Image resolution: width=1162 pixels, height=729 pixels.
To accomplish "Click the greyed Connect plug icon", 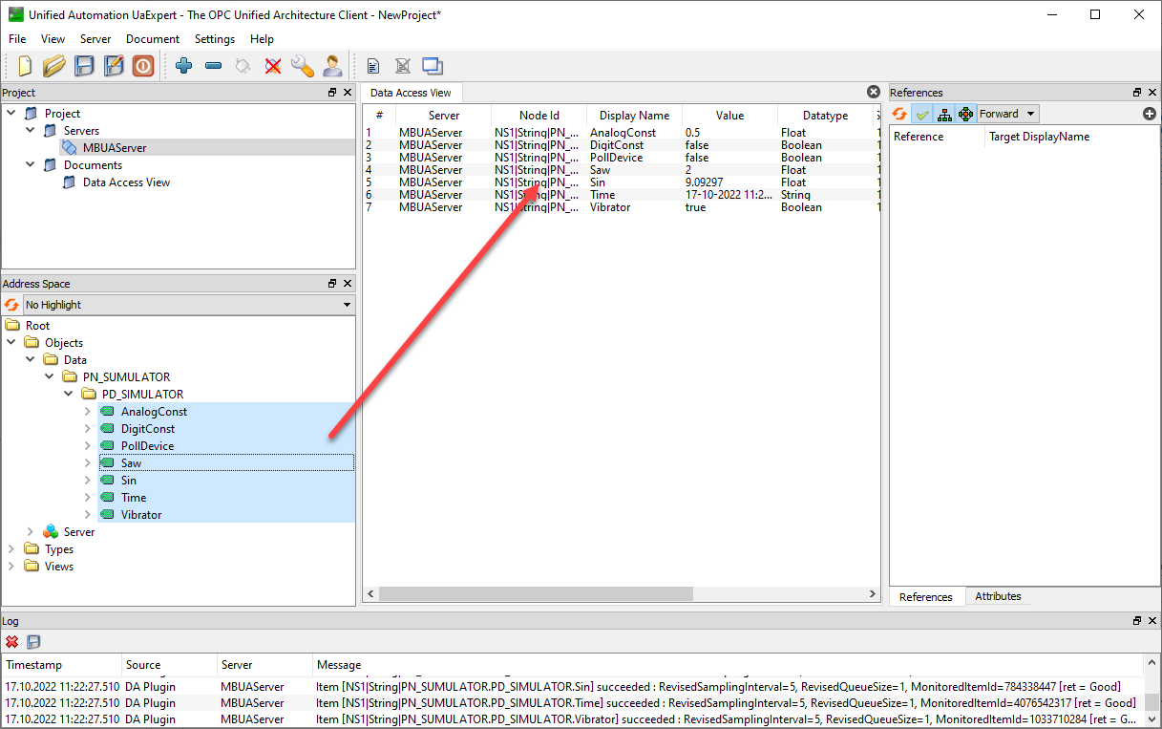I will click(x=243, y=66).
